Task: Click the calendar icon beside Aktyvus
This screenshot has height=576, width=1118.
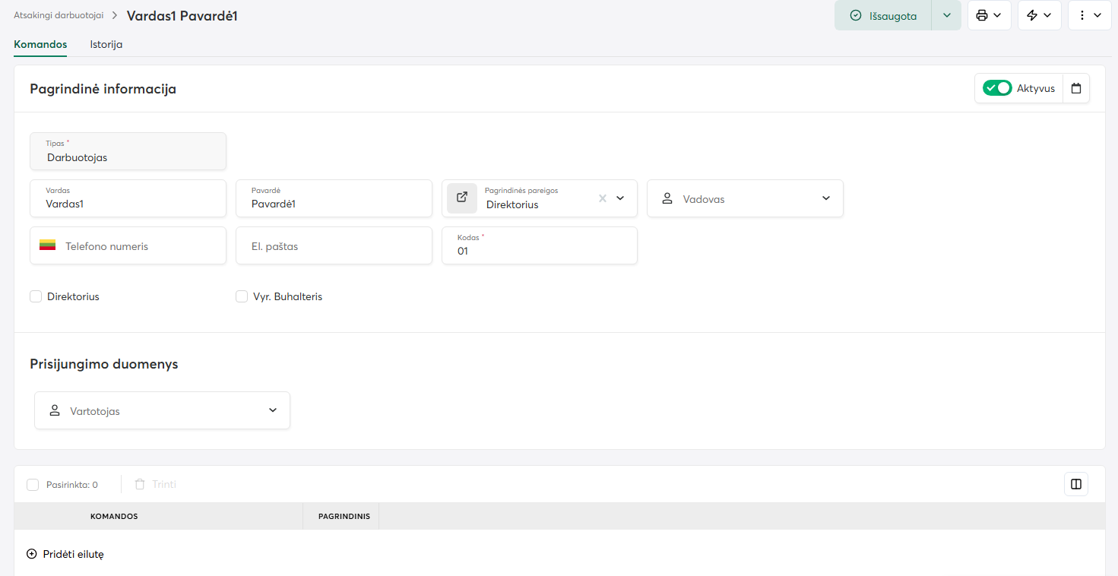Action: pyautogui.click(x=1075, y=88)
